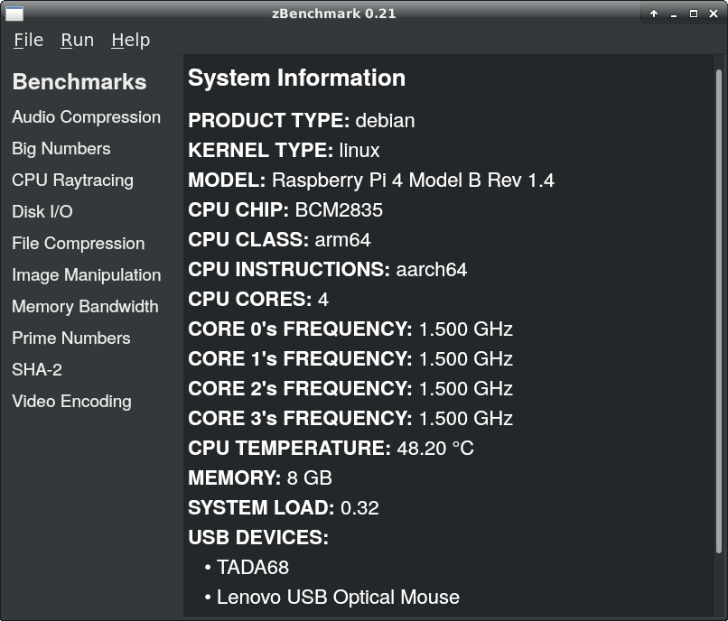Click the SYSTEM LOAD 0.32 line
Image resolution: width=728 pixels, height=621 pixels.
click(x=284, y=507)
